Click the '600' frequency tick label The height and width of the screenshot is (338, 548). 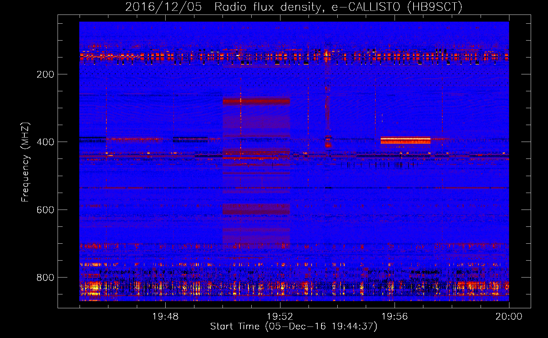[x=45, y=210]
